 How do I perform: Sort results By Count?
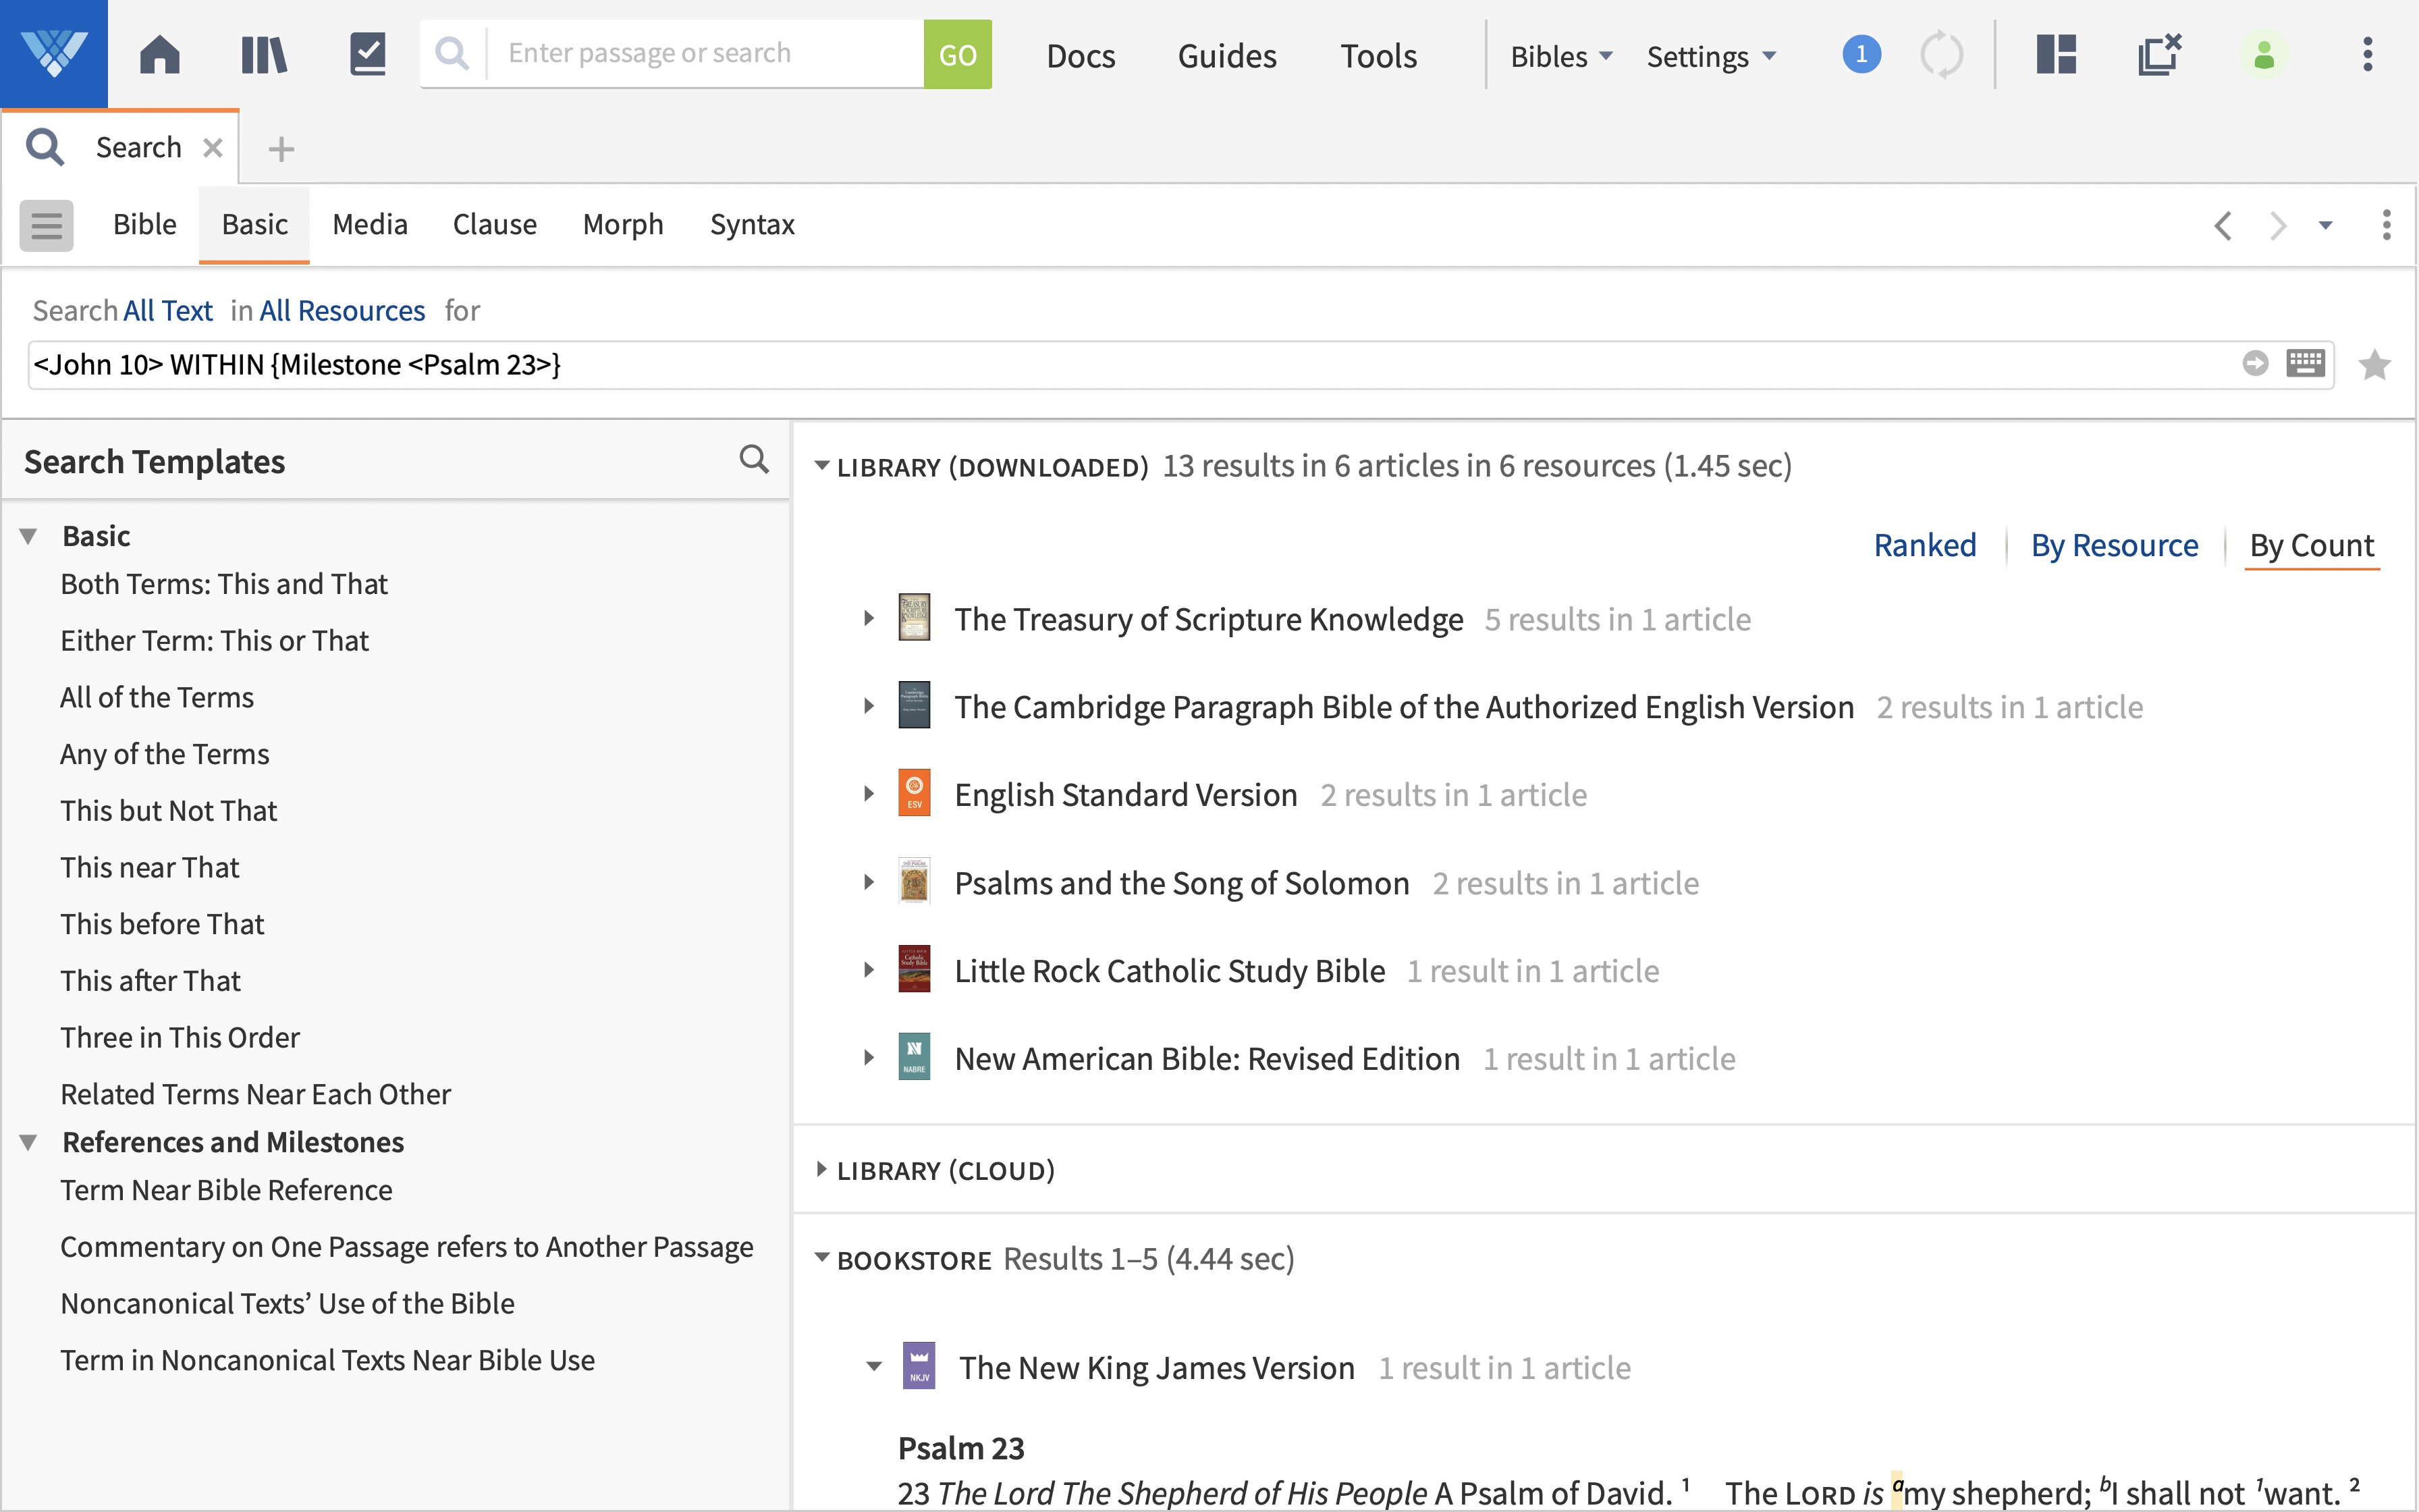[2311, 545]
